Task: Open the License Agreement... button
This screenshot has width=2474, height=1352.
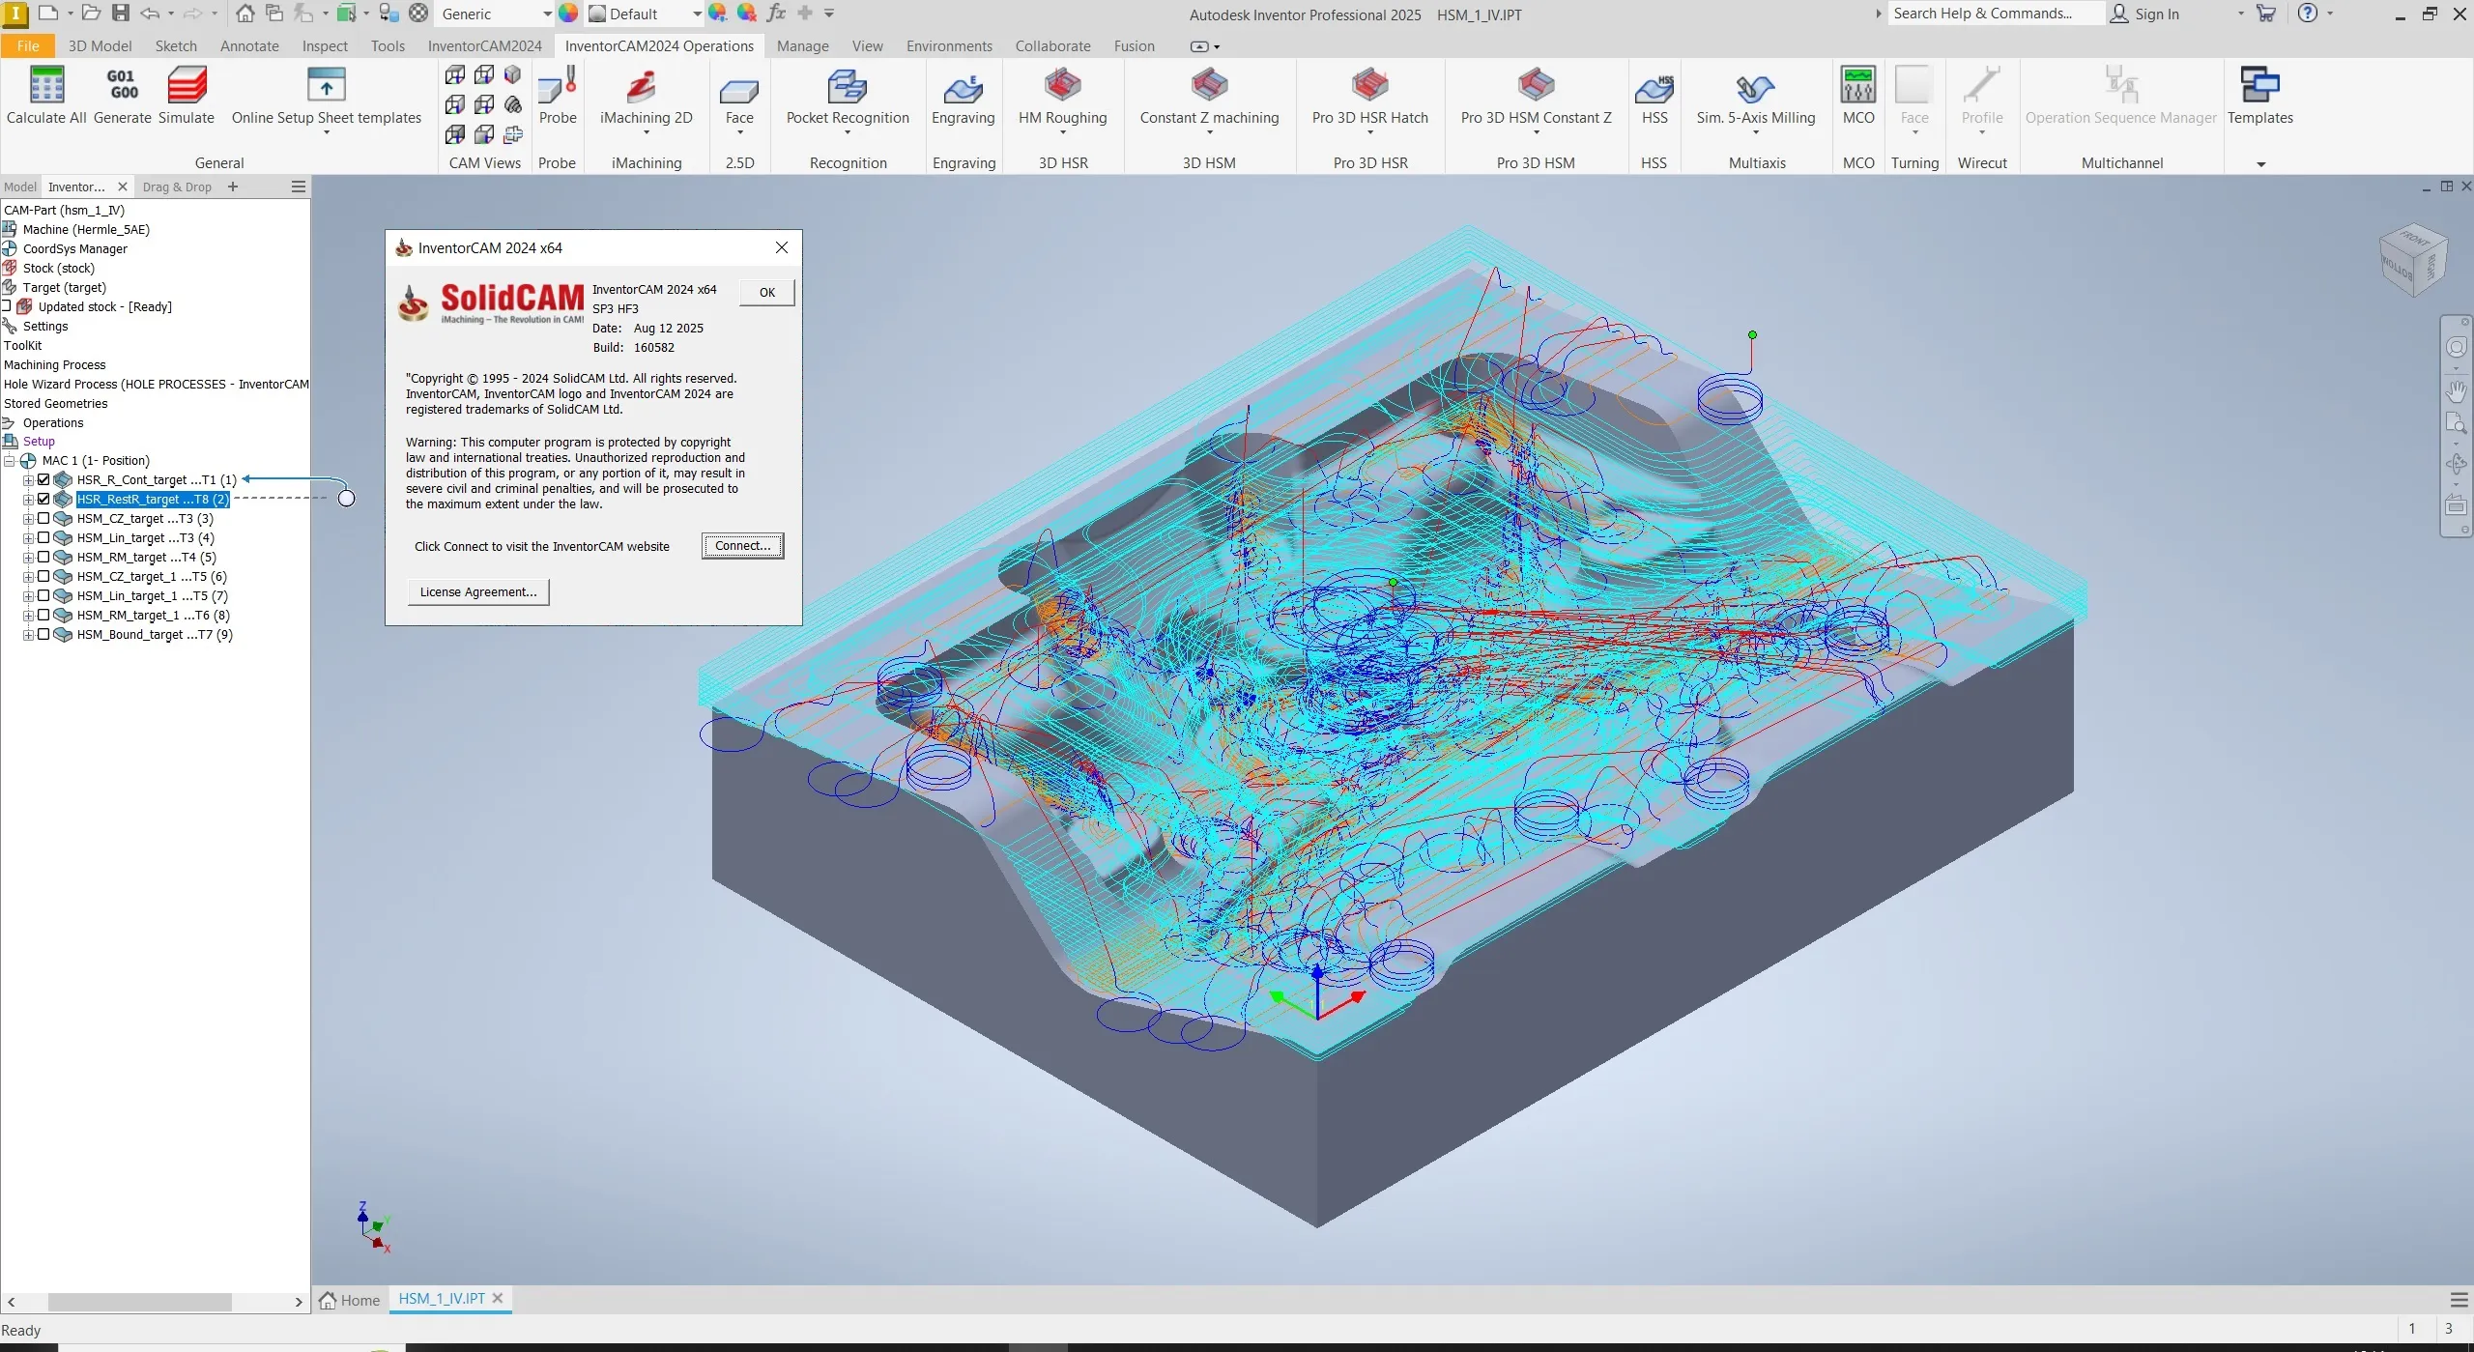Action: click(x=478, y=591)
